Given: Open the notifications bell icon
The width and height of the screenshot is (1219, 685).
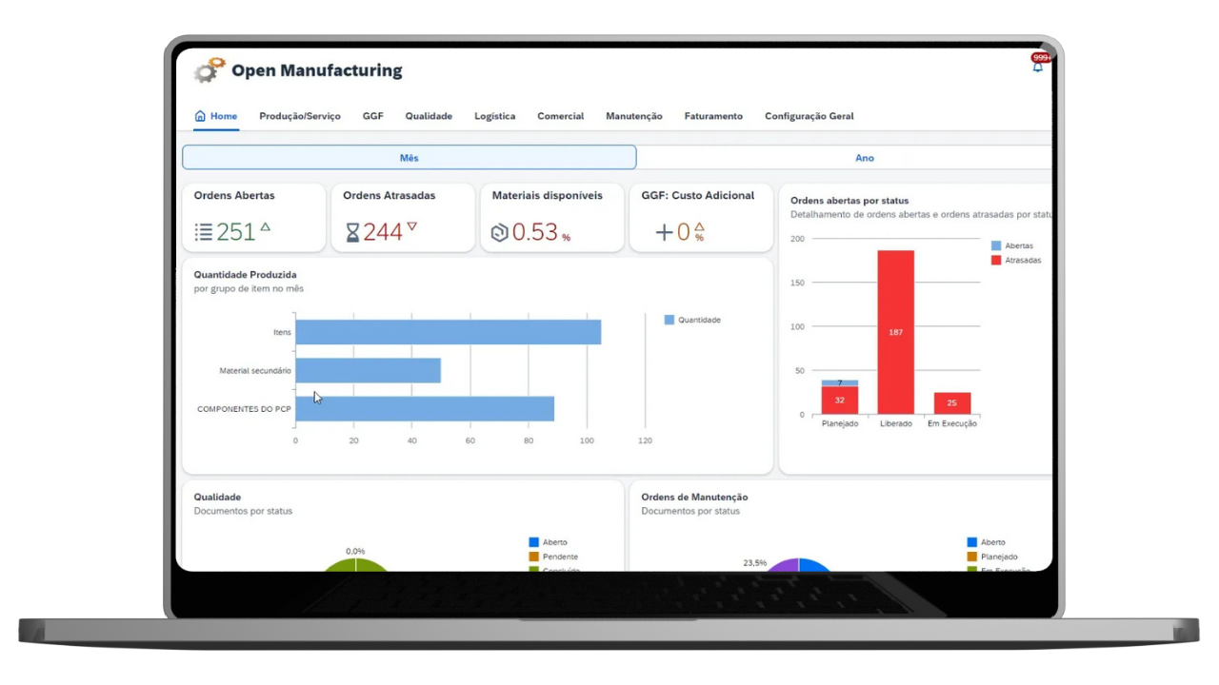Looking at the screenshot, I should (x=1037, y=67).
